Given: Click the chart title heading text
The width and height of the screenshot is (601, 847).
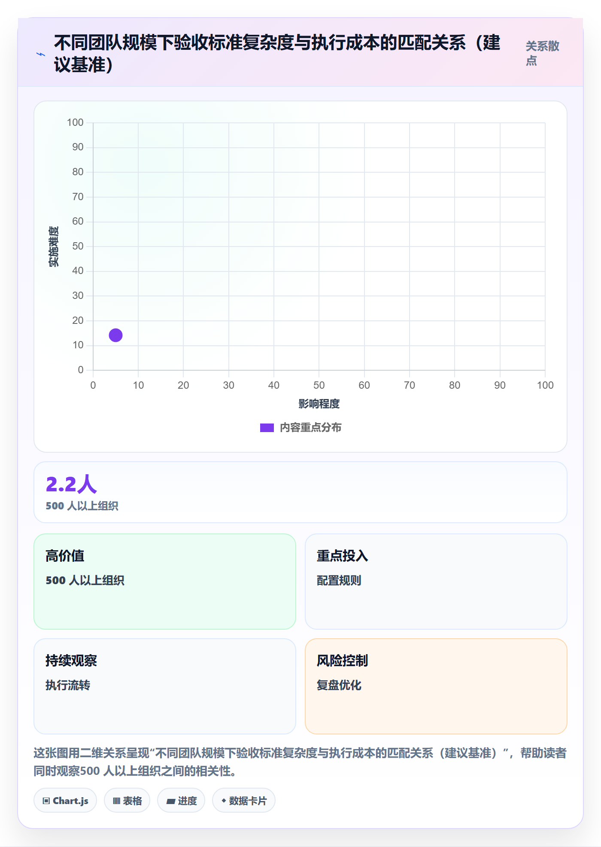Looking at the screenshot, I should pos(277,54).
